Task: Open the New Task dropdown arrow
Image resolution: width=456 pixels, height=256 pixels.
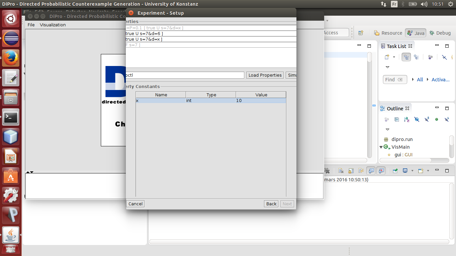Action: click(394, 57)
